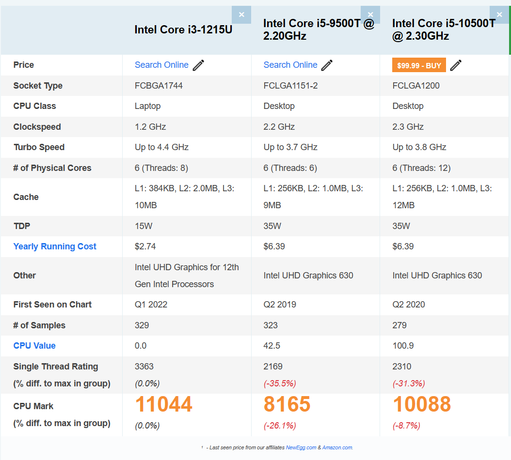
Task: Select the 8165 CPU Mark score
Action: (287, 404)
